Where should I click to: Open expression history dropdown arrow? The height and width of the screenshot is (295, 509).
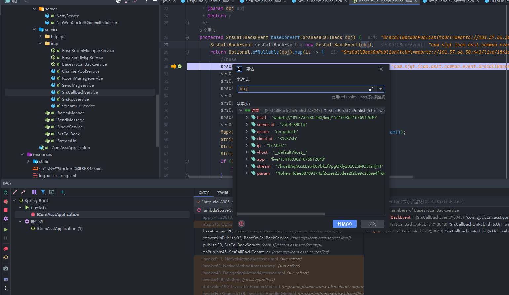(x=381, y=89)
